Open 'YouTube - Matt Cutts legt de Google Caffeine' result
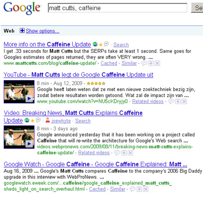This screenshot has width=203, height=197. pos(78,75)
